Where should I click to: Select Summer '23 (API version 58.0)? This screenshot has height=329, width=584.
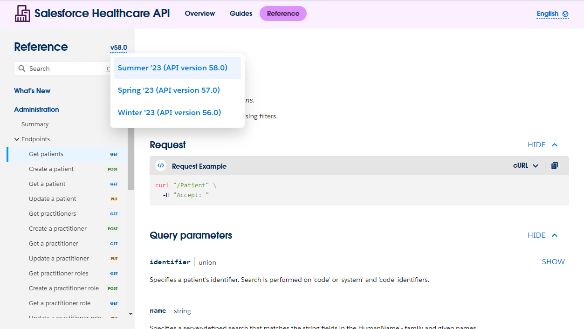click(x=178, y=68)
